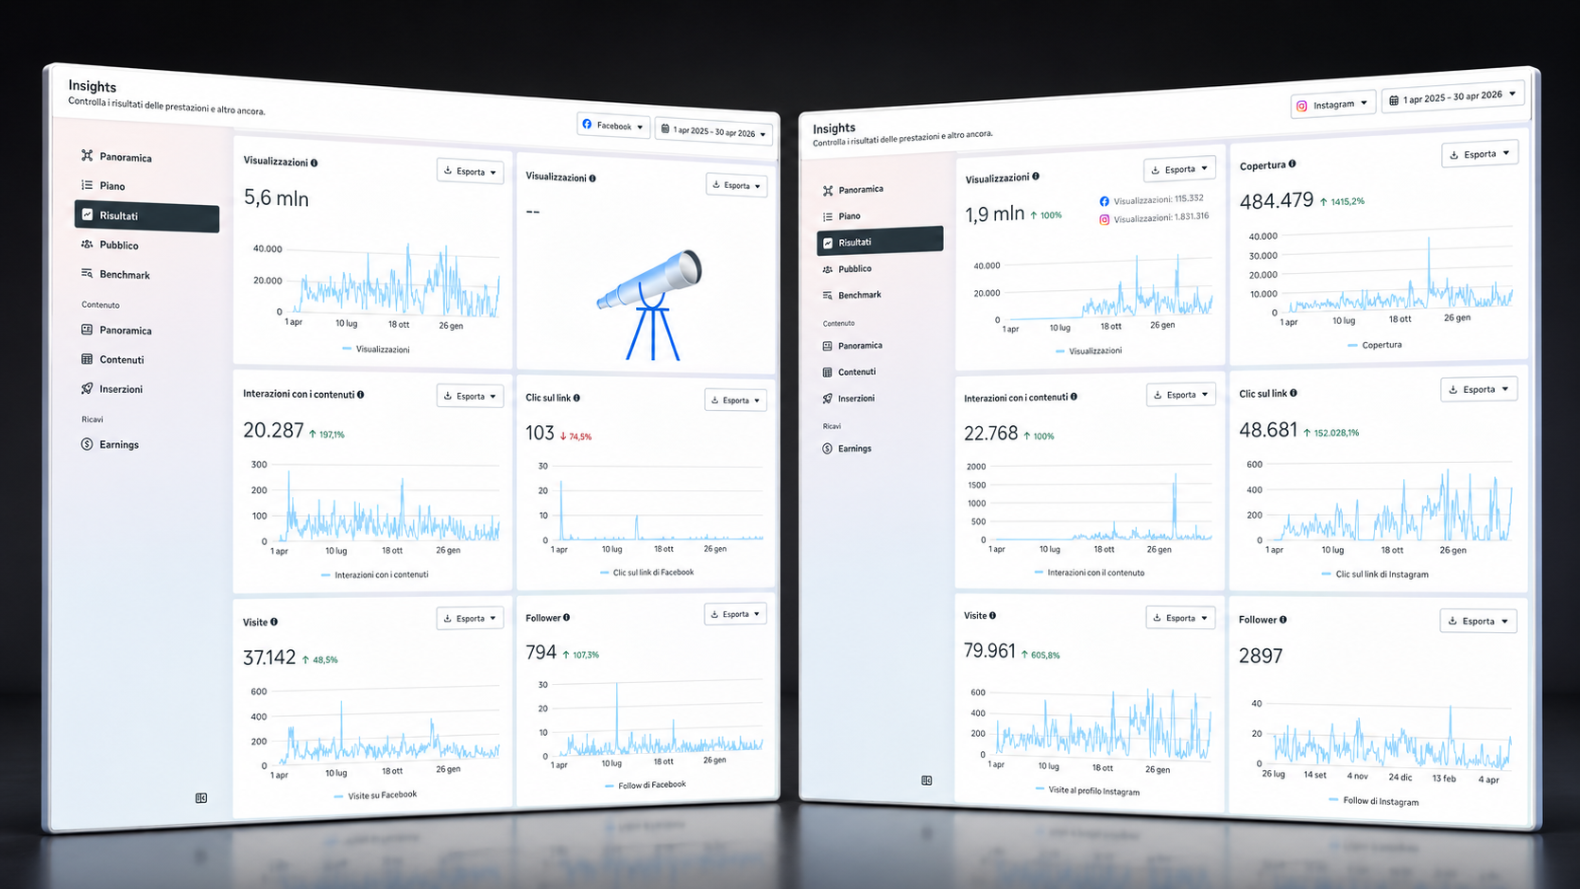Click info icon beside Interazioni con i contenuti, Facebook panel

tap(360, 394)
